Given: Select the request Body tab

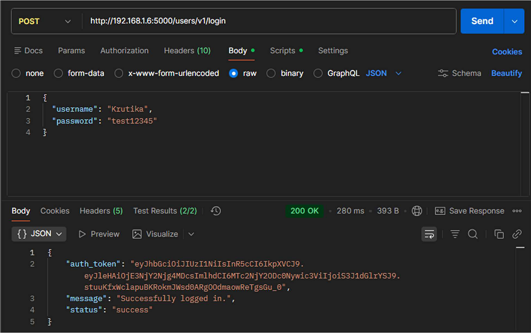Looking at the screenshot, I should pos(241,51).
